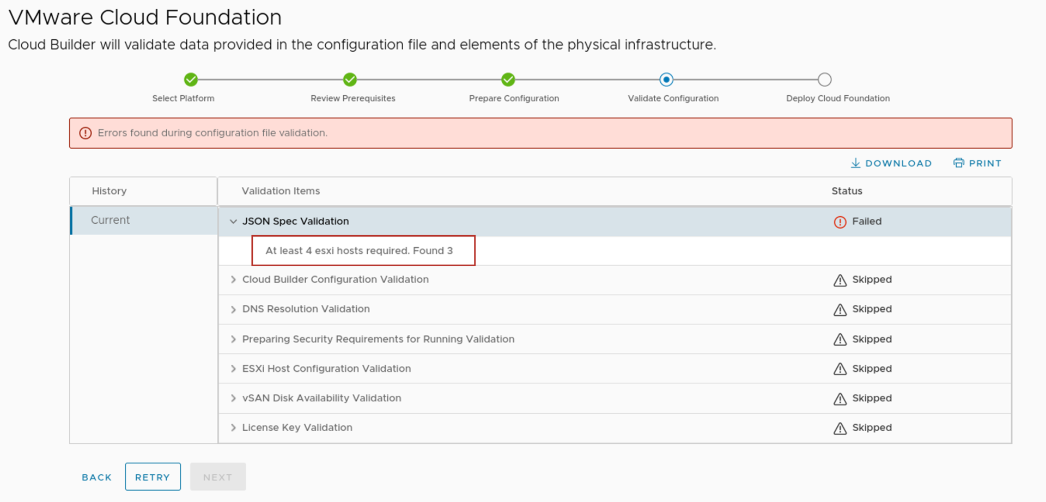
Task: Click the Download icon to save validation results
Action: coord(856,163)
